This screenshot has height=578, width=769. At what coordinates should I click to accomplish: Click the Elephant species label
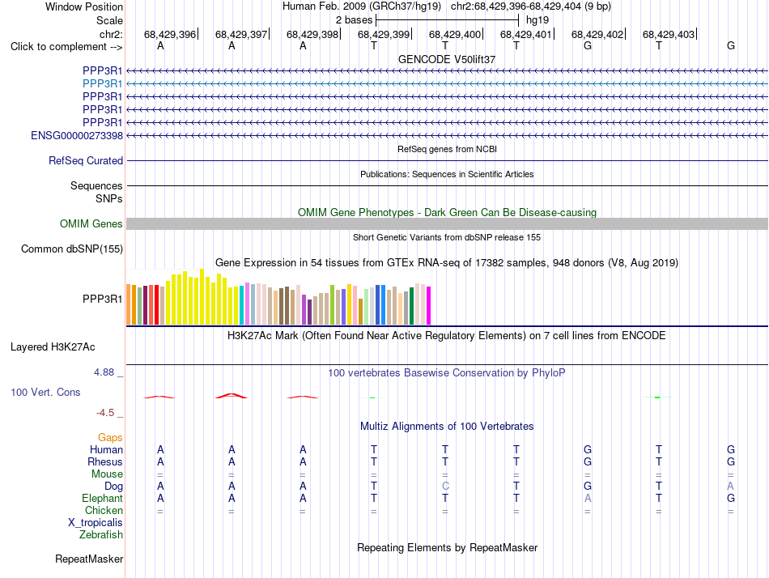tap(102, 499)
